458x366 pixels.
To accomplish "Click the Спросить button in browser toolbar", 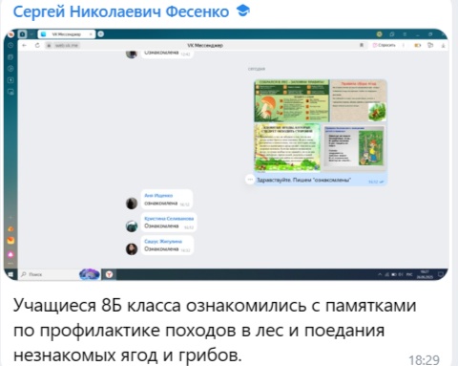I will (384, 45).
